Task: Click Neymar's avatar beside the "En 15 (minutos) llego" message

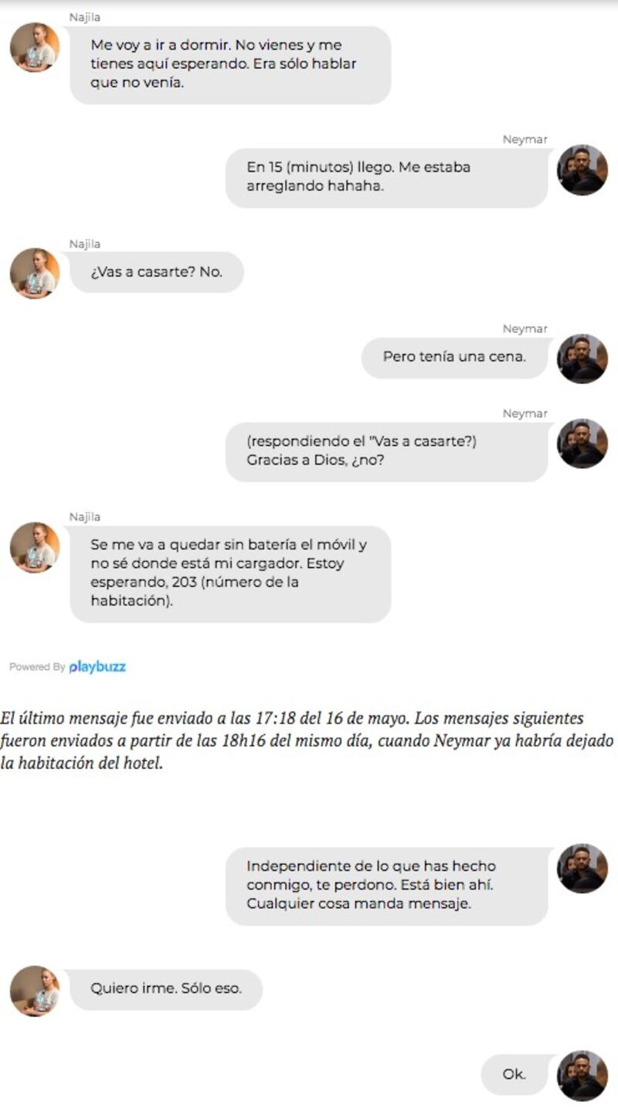Action: point(582,170)
